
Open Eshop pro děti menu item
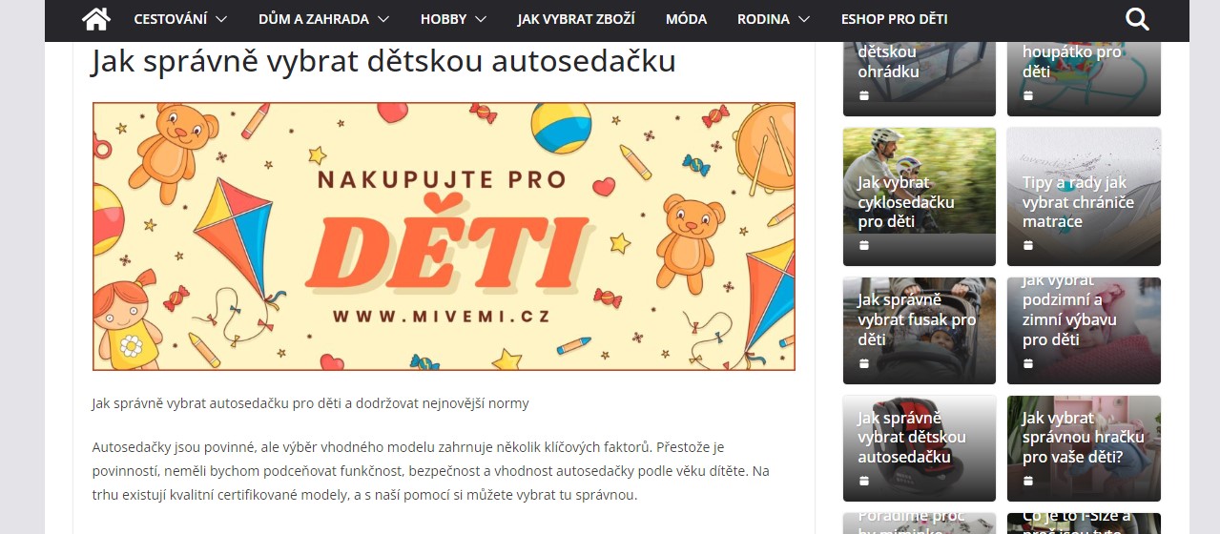click(894, 19)
